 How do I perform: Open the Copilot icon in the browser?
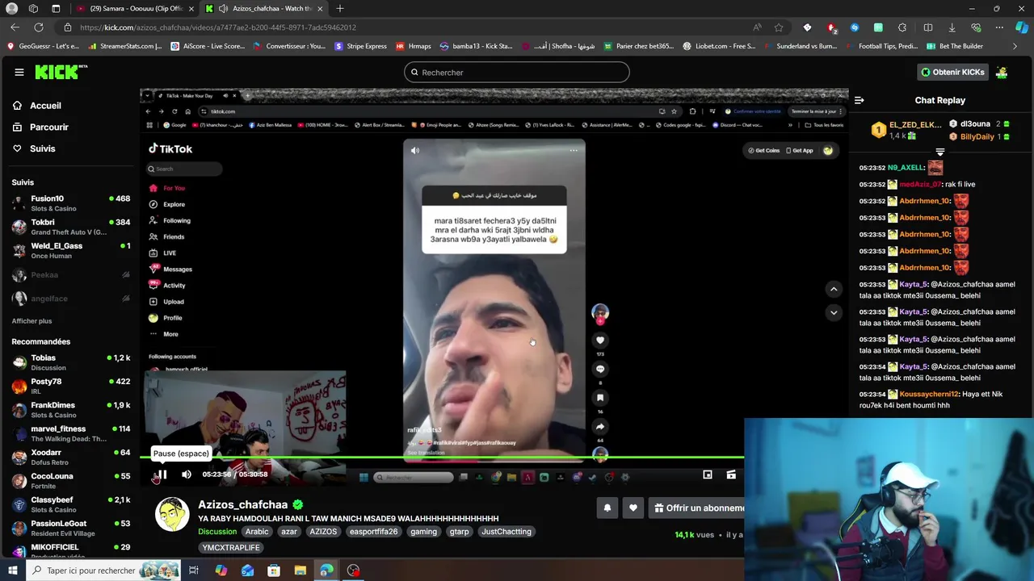coord(1022,27)
